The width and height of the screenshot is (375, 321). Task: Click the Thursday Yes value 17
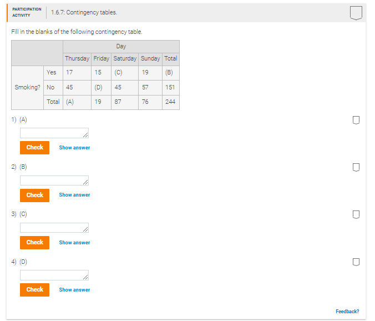click(77, 73)
